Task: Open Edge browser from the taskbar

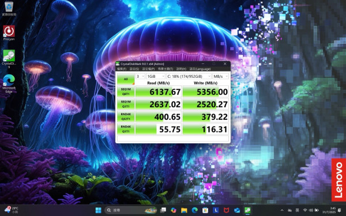Action: tap(195, 210)
